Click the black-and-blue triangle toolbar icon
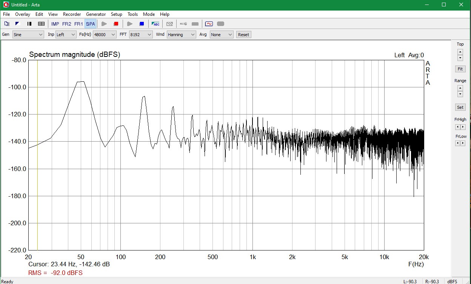The image size is (471, 284). pos(17,24)
